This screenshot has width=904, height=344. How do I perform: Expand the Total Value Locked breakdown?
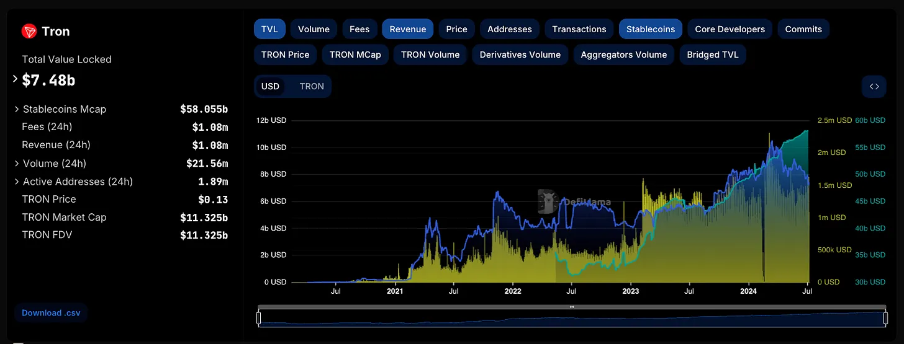15,79
